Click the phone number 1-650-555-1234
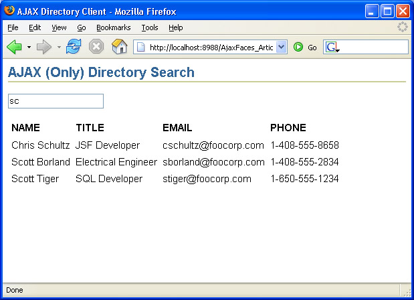The image size is (414, 300). coord(305,179)
